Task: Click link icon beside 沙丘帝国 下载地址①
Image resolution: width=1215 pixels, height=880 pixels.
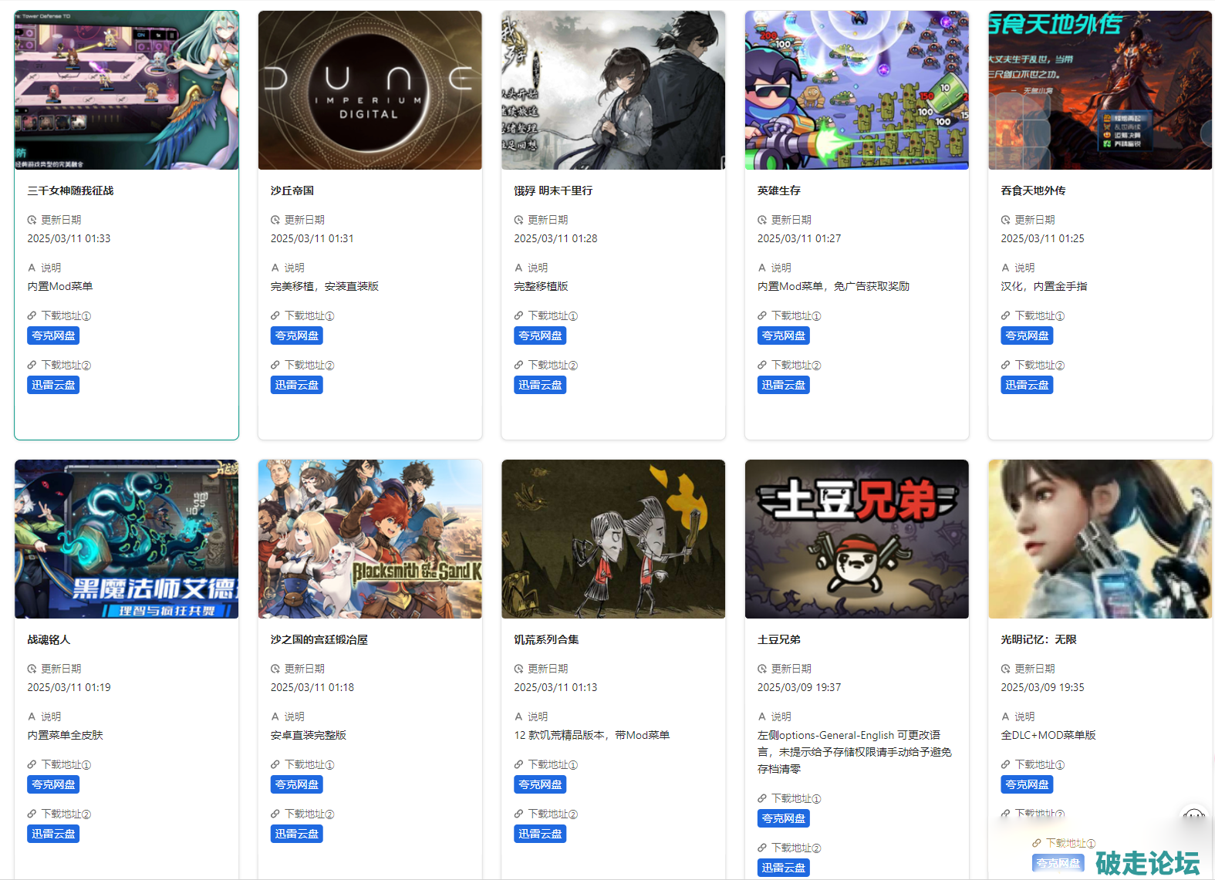Action: 275,316
